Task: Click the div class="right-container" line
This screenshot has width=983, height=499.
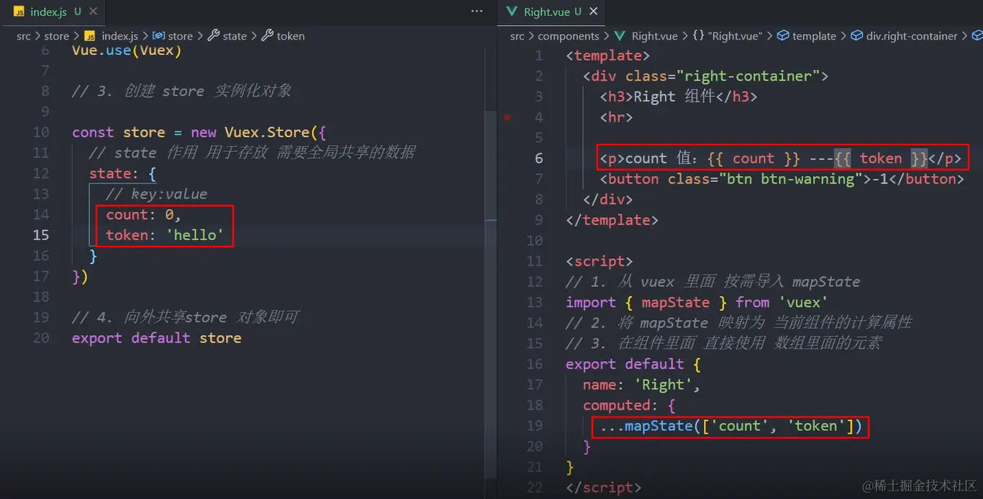Action: pos(706,76)
